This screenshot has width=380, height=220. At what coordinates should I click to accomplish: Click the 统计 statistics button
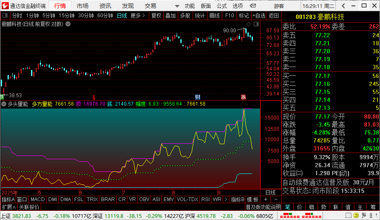pyautogui.click(x=200, y=16)
